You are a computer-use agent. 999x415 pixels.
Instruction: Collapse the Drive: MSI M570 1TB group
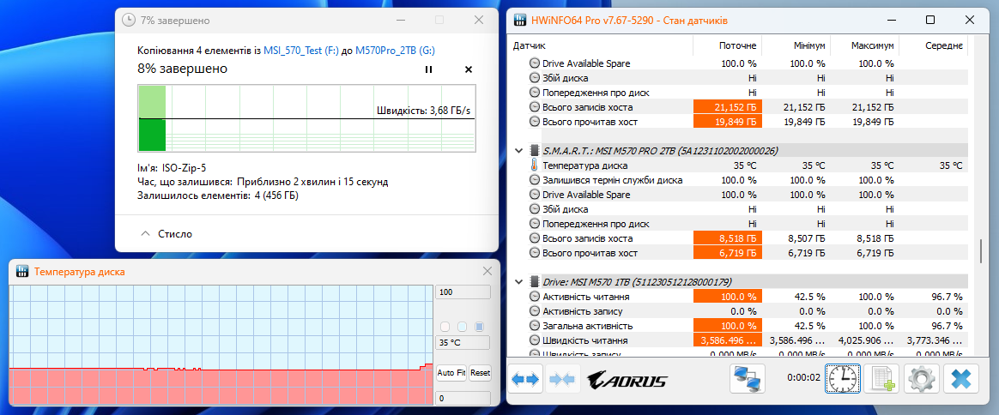coord(518,281)
